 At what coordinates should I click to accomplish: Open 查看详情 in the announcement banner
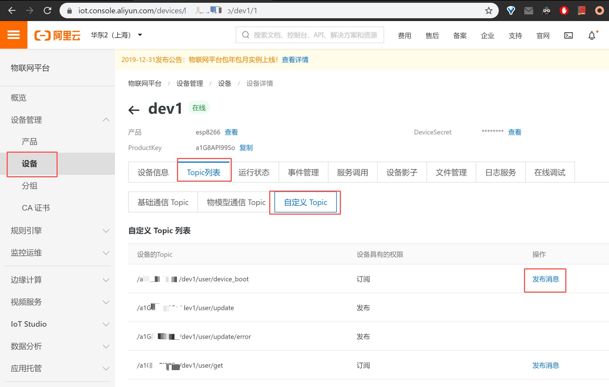[295, 60]
